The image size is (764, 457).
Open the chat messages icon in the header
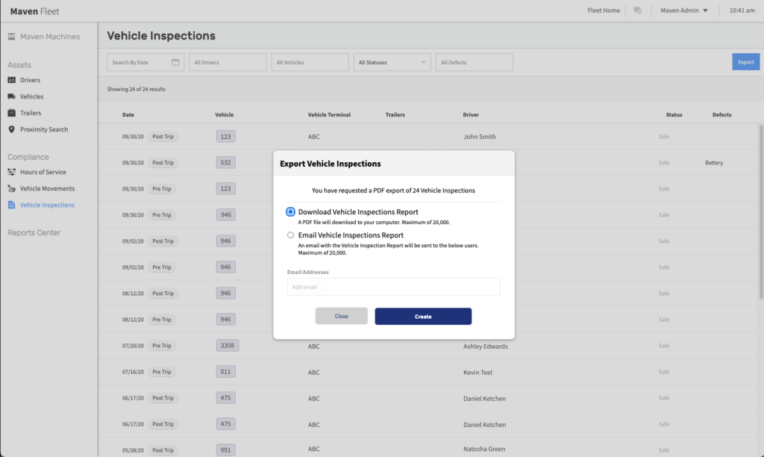(637, 10)
